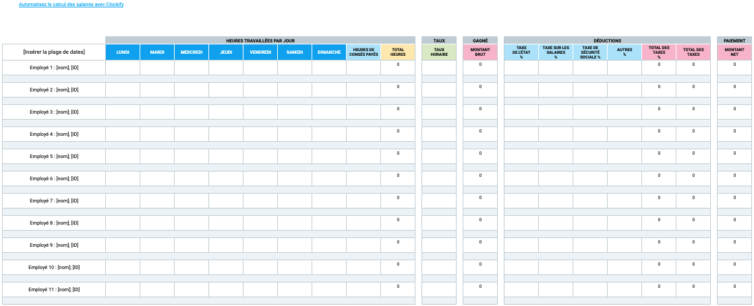754x306 pixels.
Task: Select Employé 4's JEUDI hours cell
Action: coord(226,135)
